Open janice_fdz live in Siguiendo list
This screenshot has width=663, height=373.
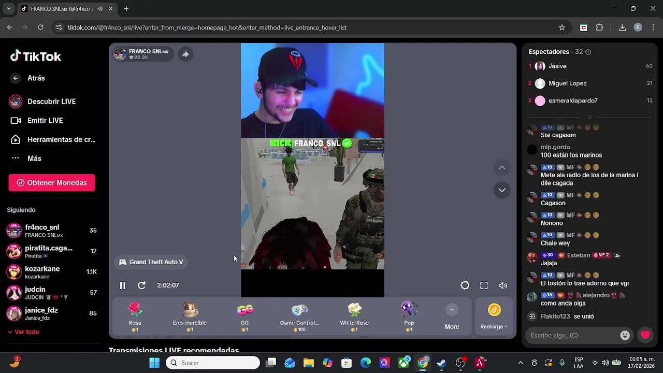[51, 313]
